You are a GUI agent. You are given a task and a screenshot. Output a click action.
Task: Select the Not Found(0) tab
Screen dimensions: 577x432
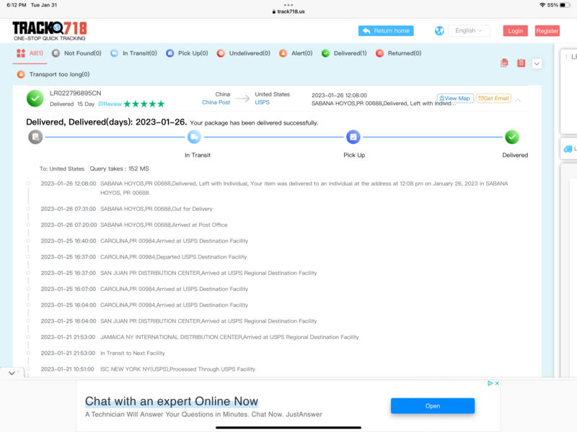[x=76, y=53]
